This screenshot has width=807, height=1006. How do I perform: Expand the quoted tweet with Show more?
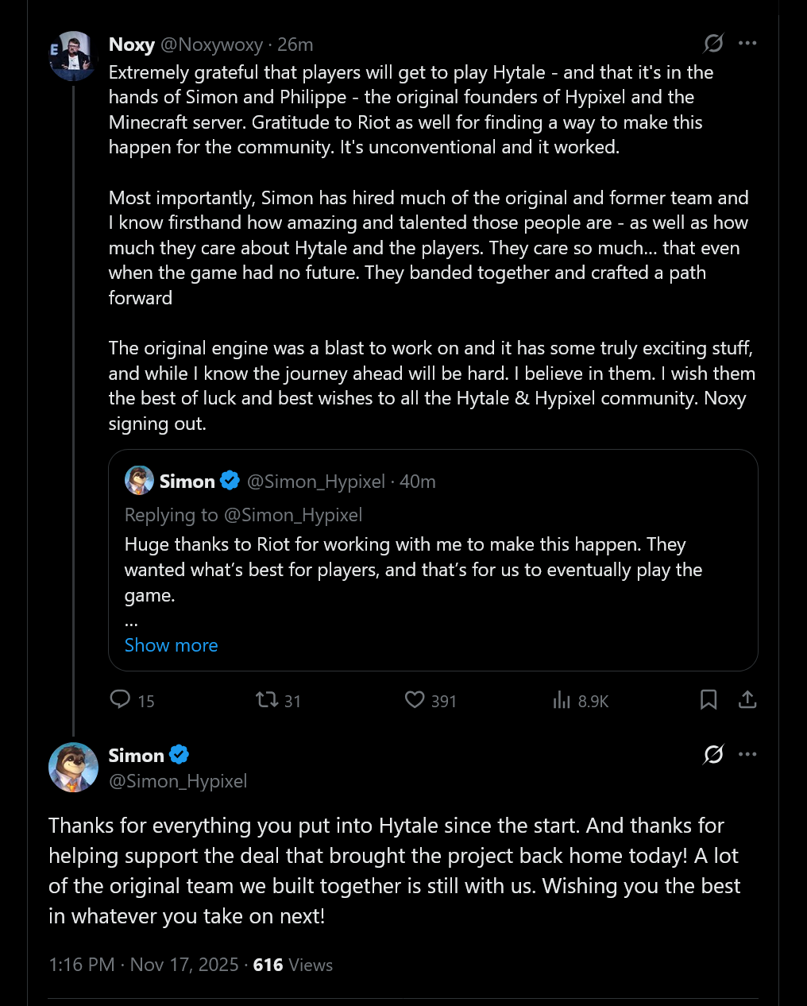tap(171, 644)
